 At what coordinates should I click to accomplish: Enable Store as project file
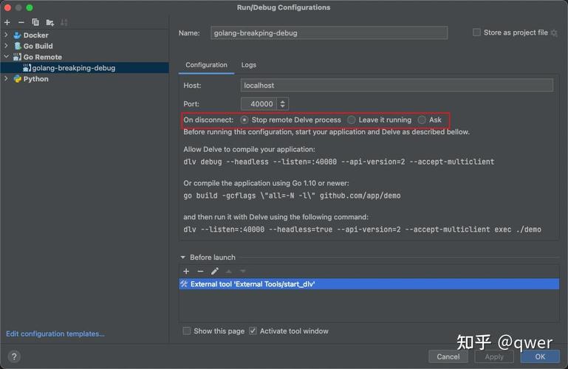(x=476, y=32)
